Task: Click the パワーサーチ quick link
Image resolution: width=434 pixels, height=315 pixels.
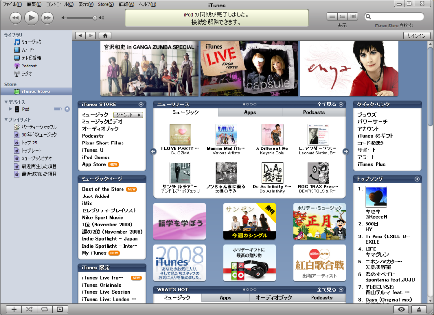Action: [372, 122]
